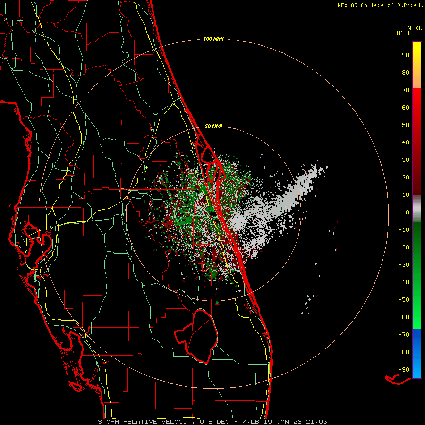Click the "50" value on the velocity scale

pos(406,125)
